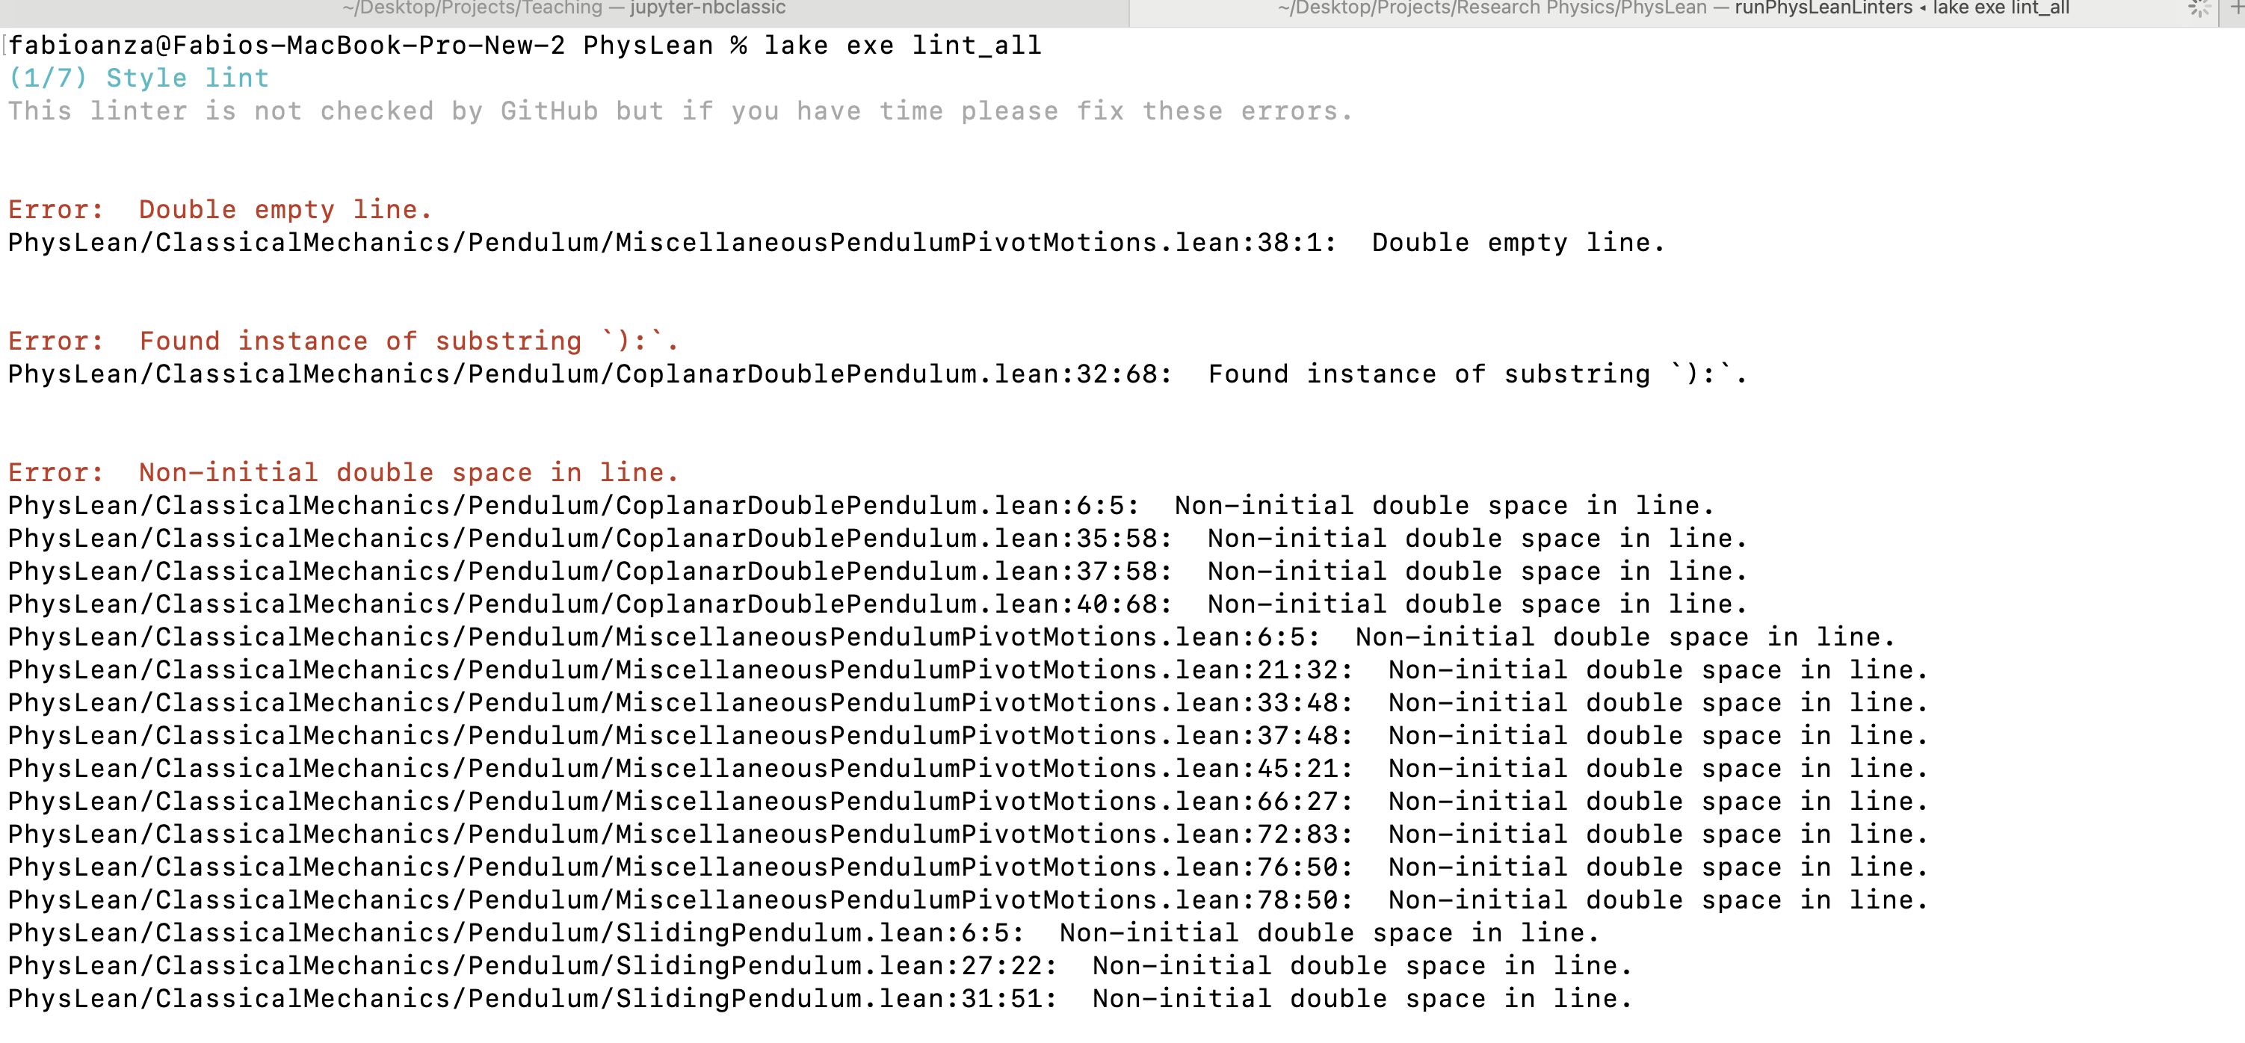Image resolution: width=2245 pixels, height=1043 pixels.
Task: Click the '(1/7) Style lint' heading
Action: (138, 78)
